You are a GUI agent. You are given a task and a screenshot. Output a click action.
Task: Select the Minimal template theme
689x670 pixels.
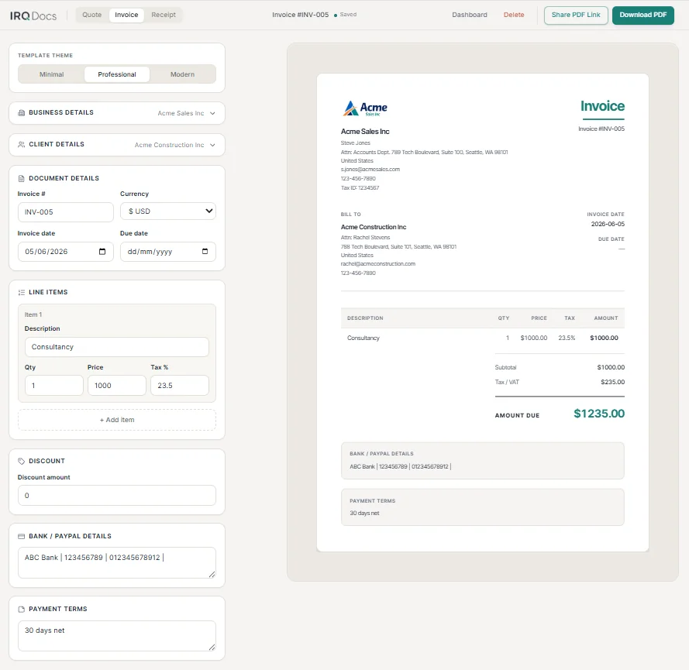tap(51, 74)
